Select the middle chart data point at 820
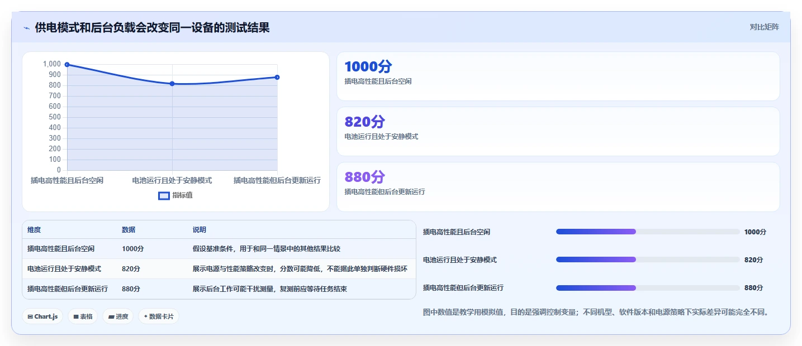The image size is (802, 346). pos(172,84)
